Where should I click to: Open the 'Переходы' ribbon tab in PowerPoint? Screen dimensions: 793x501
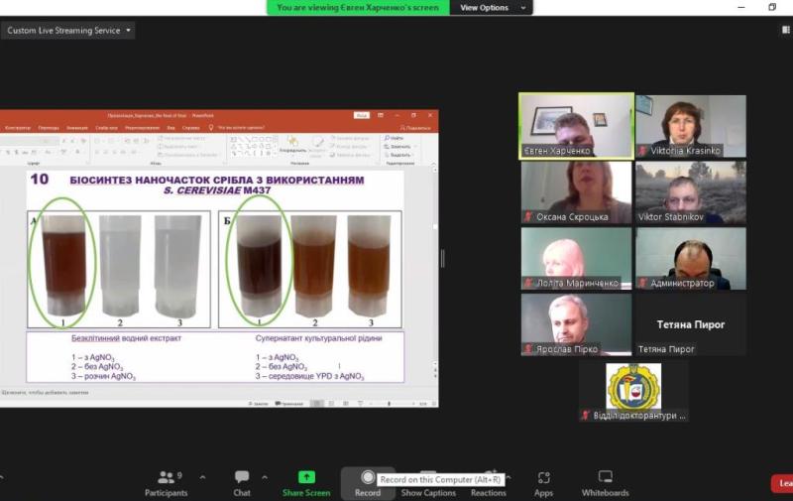(x=49, y=128)
